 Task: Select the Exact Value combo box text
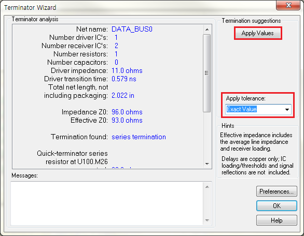tap(242, 109)
